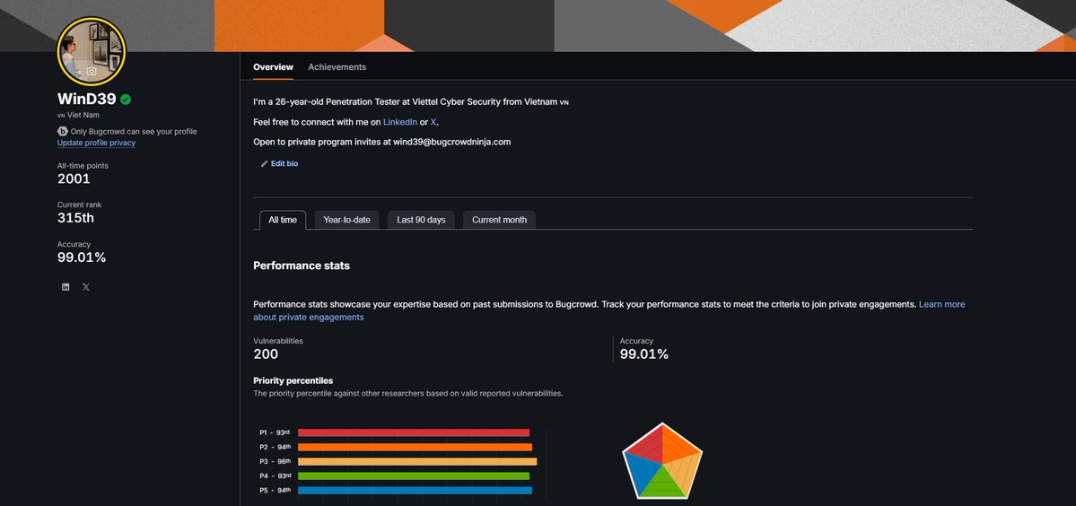Screen dimensions: 1076x506
Task: Click the P5 - 94th label
Action: (275, 490)
